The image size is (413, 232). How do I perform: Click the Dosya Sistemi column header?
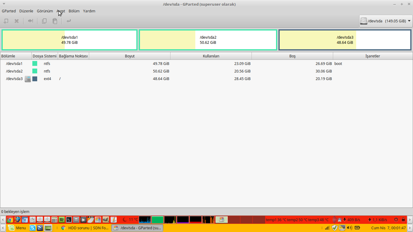tap(45, 56)
